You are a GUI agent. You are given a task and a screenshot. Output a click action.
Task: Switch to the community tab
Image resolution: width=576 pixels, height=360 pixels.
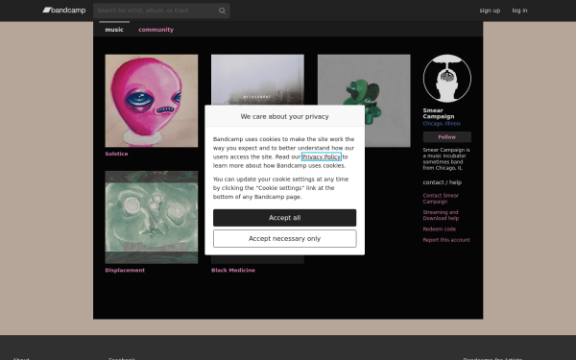click(156, 30)
